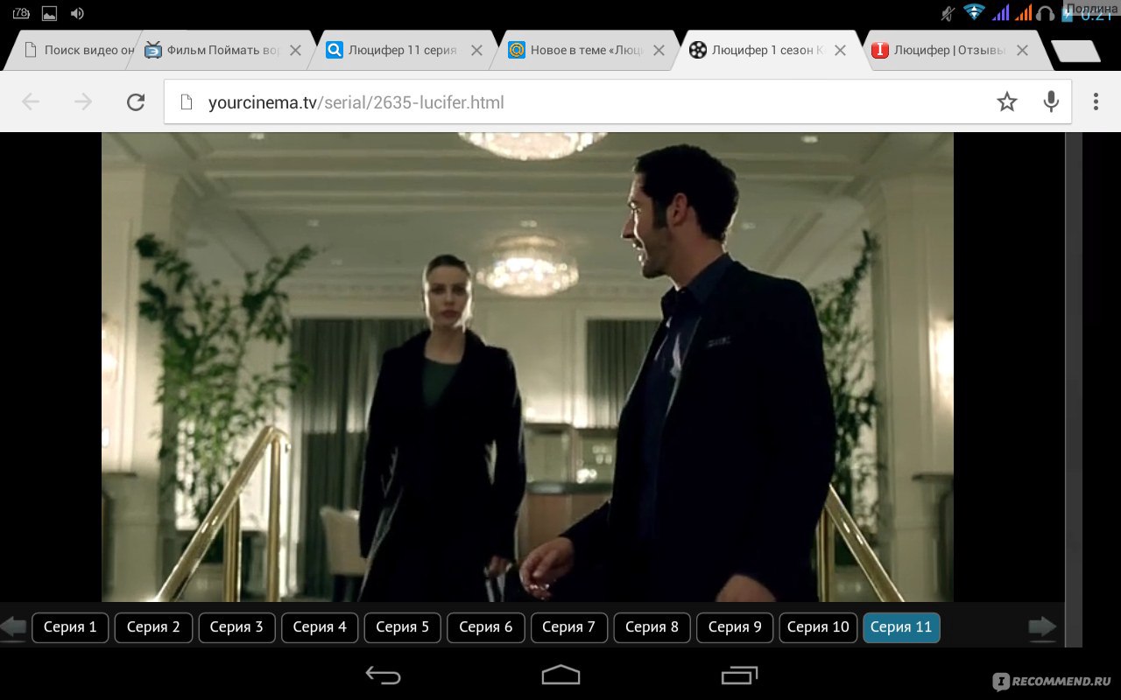Choose episode Серия 9

pos(735,627)
